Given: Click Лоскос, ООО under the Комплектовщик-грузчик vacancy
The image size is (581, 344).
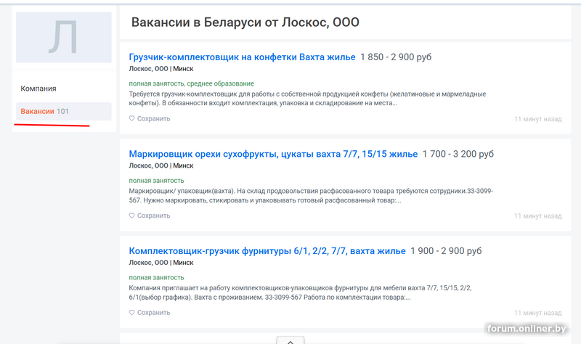Looking at the screenshot, I should (148, 263).
